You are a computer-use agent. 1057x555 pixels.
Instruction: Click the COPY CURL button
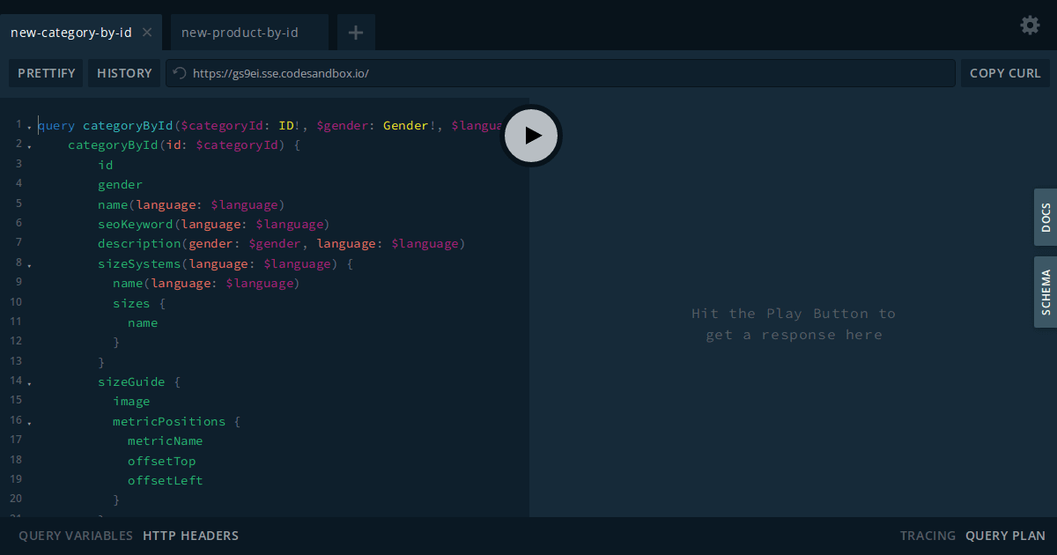coord(1004,73)
